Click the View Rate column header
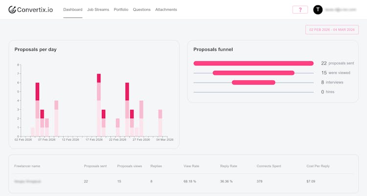Viewport: 367px width, 196px height. click(191, 166)
